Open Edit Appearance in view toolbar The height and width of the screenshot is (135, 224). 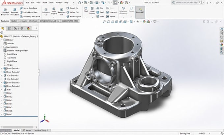tap(144, 22)
